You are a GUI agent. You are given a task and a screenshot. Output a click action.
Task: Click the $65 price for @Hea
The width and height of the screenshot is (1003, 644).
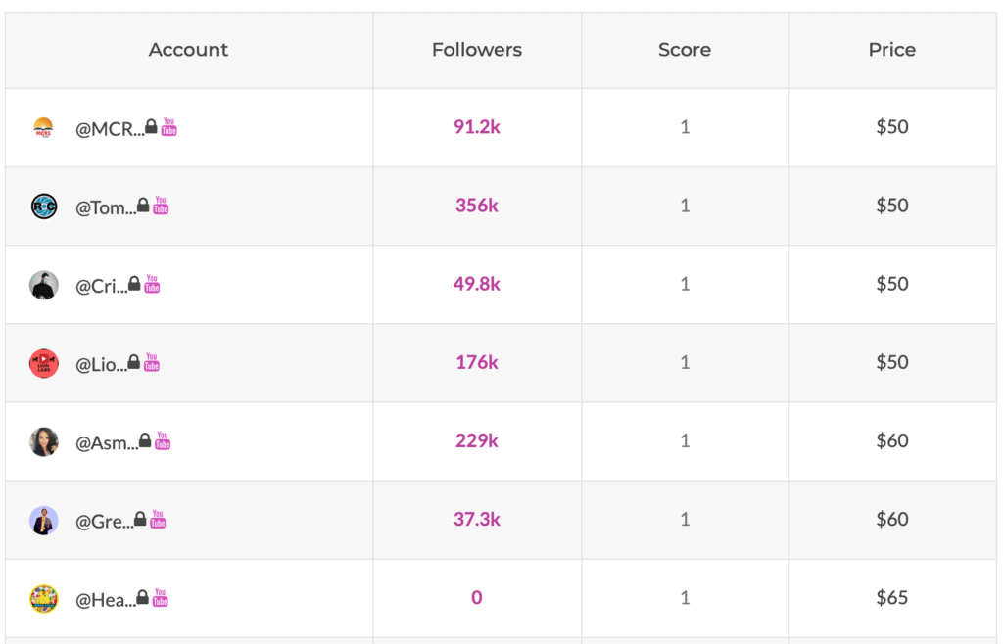tap(891, 597)
